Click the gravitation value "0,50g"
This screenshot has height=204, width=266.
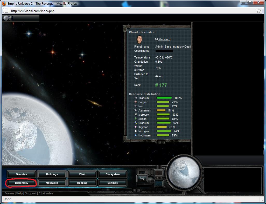point(159,62)
